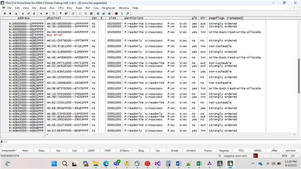Screen dimensions: 301x169
Task: Click the greyed round stop icon
Action: pos(73,14)
